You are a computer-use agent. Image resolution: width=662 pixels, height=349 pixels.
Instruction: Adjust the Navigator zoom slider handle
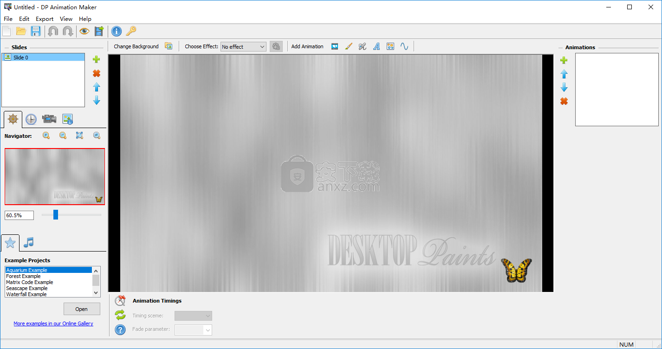pos(56,214)
